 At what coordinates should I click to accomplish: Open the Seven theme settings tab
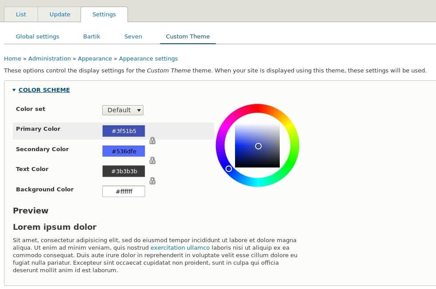coord(133,36)
